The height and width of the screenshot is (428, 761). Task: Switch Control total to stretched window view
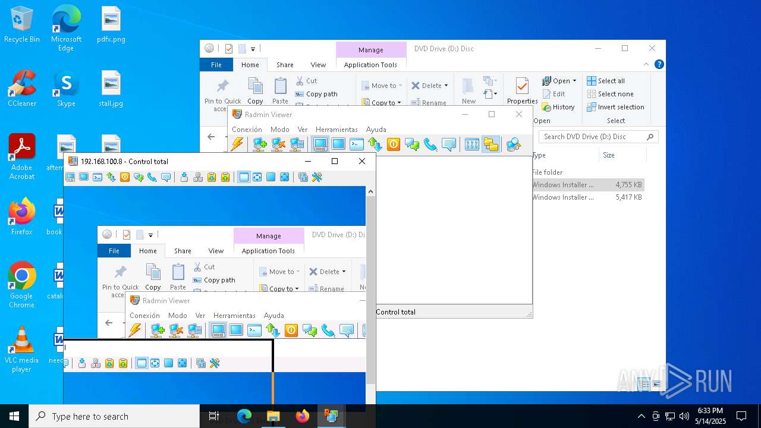(x=257, y=177)
